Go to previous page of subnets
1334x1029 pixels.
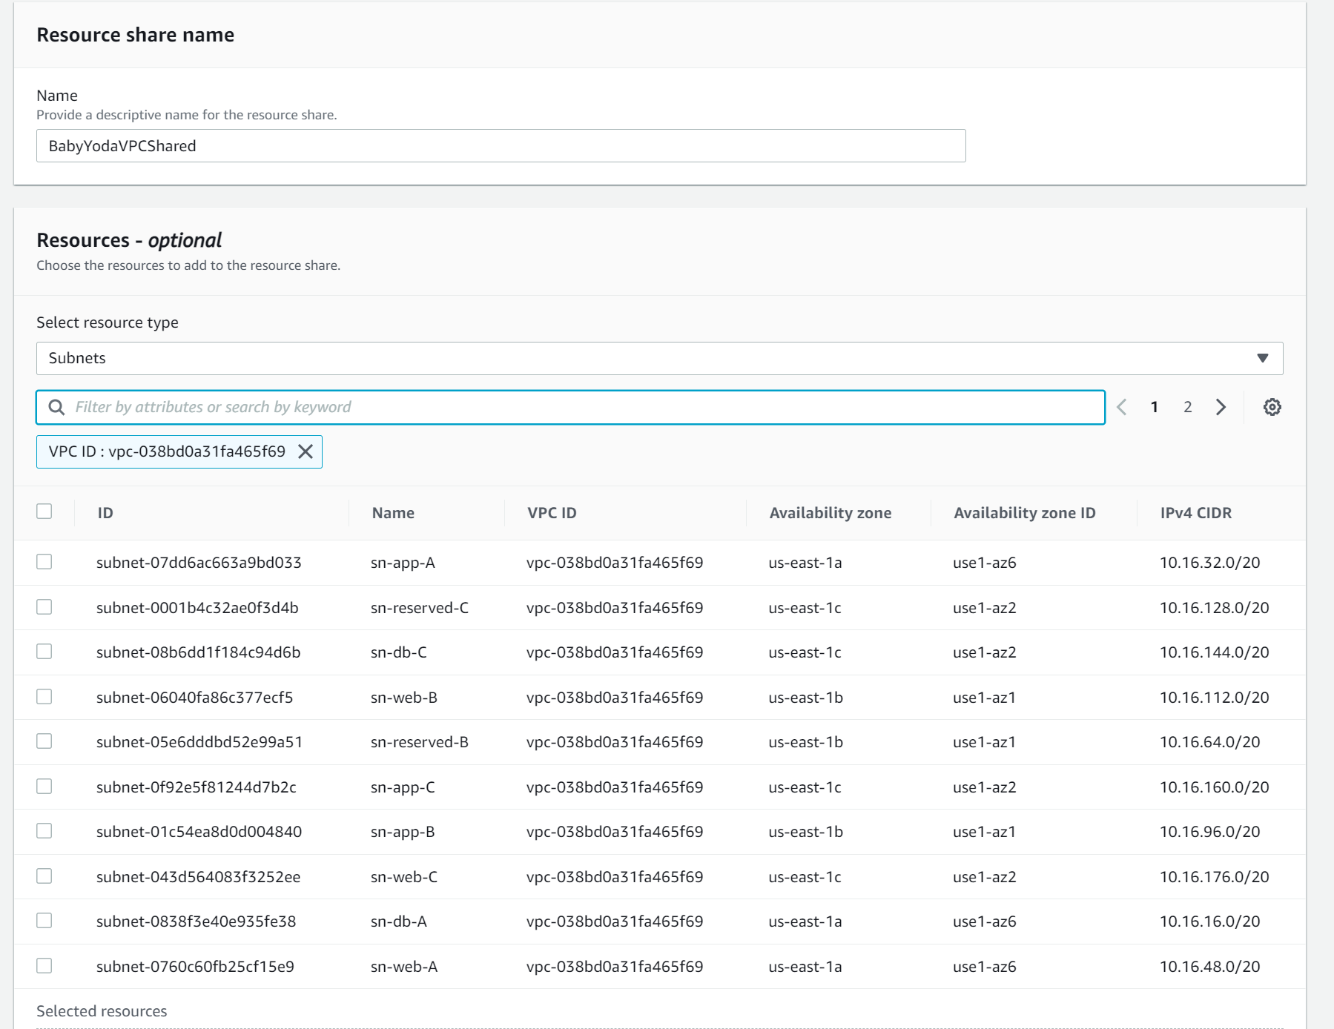point(1122,407)
